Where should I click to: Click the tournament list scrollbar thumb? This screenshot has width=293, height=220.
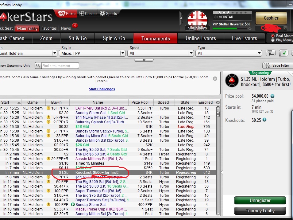[x=218, y=114]
